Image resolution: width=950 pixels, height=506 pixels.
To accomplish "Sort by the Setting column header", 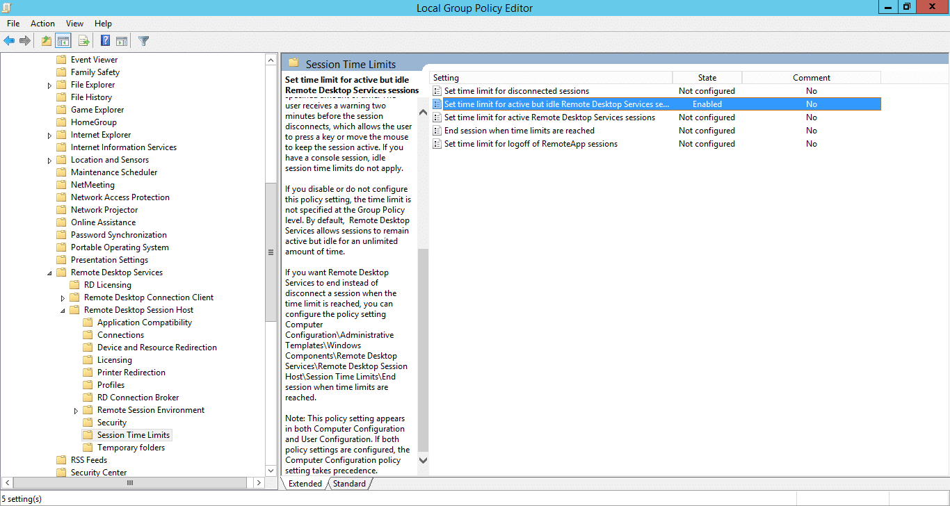I will (551, 78).
